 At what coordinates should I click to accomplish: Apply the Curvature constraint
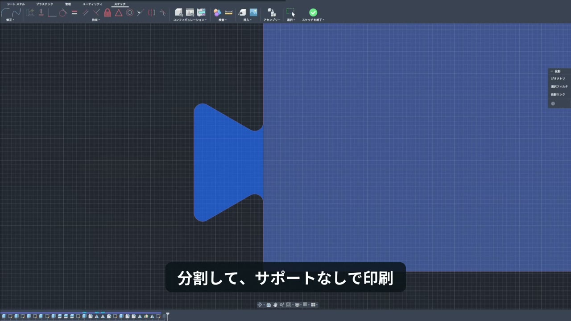point(163,12)
